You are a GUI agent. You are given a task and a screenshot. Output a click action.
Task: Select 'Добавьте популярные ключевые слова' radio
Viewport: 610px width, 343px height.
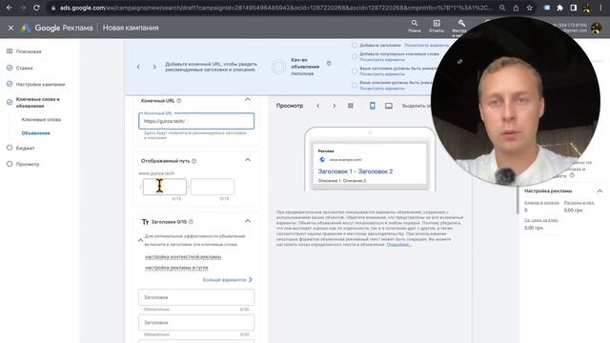point(355,57)
